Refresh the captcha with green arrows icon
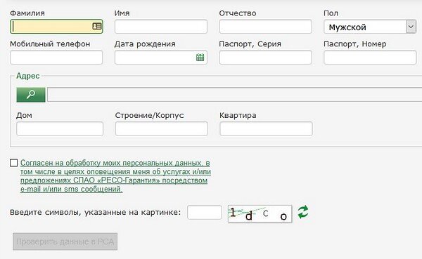The height and width of the screenshot is (259, 422). [x=303, y=212]
